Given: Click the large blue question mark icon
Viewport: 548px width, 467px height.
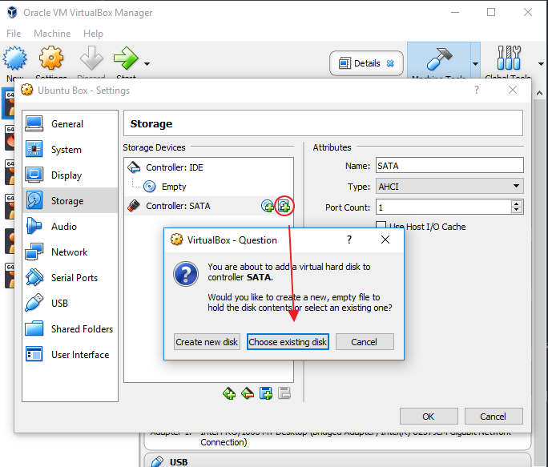Looking at the screenshot, I should click(x=186, y=274).
